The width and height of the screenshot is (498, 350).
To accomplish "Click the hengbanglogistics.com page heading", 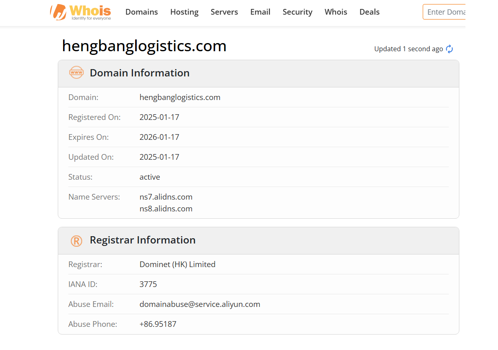I will coord(144,46).
